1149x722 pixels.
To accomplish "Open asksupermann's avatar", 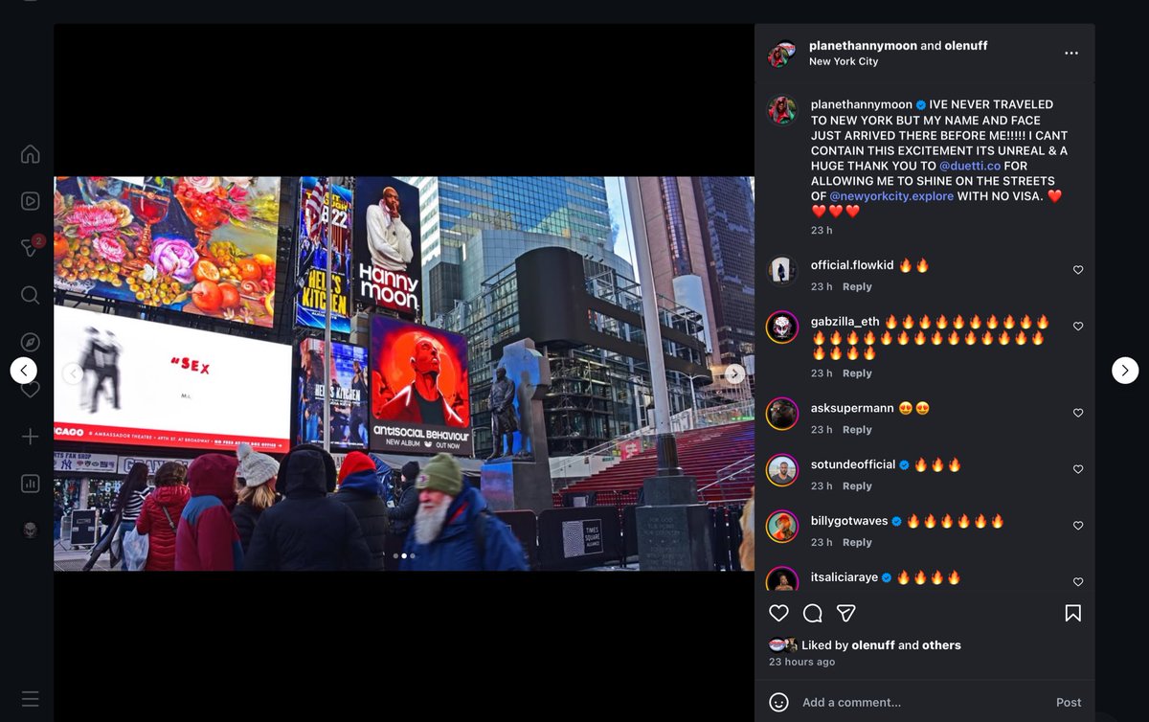I will click(x=782, y=414).
